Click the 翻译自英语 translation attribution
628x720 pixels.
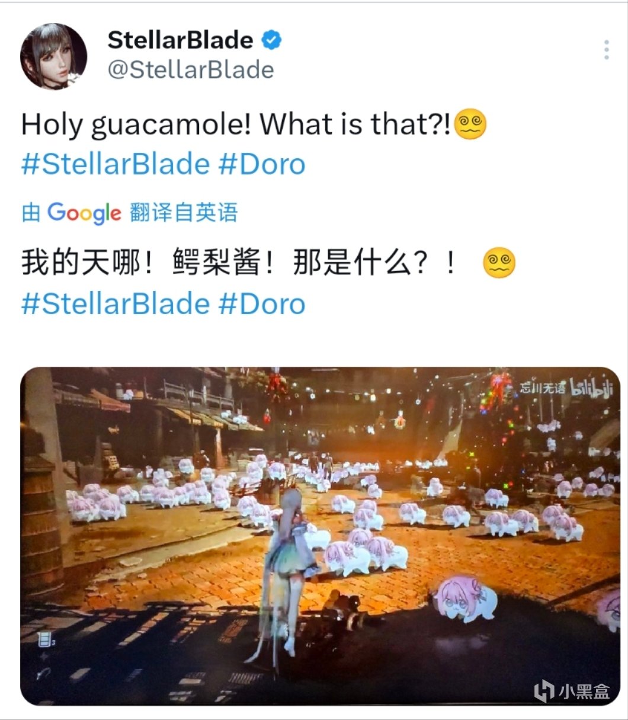(184, 212)
